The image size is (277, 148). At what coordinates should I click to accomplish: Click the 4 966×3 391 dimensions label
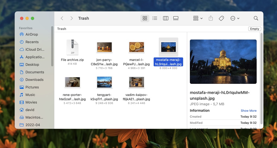click(137, 68)
